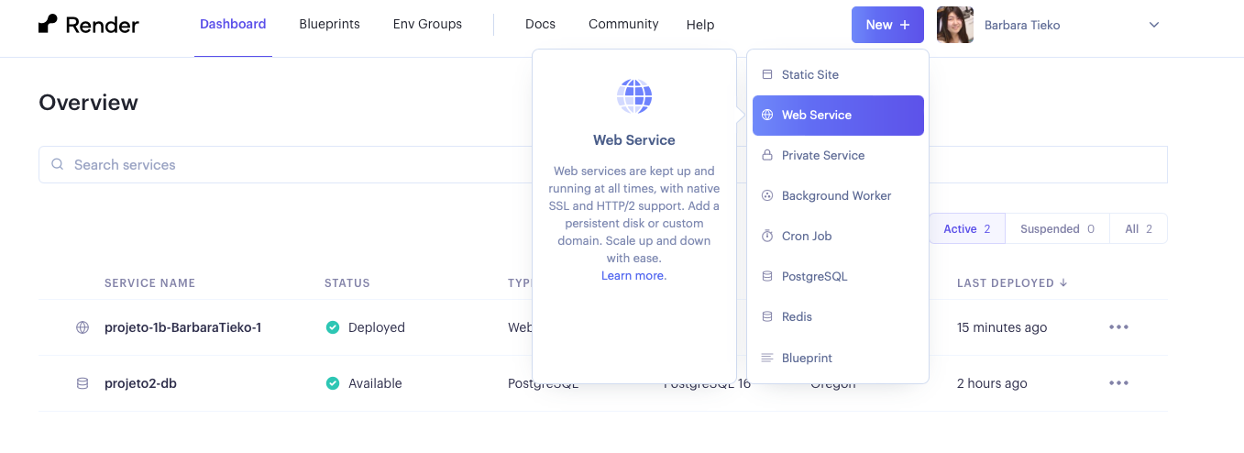1244x453 pixels.
Task: Open projeto2-db database
Action: (x=140, y=383)
